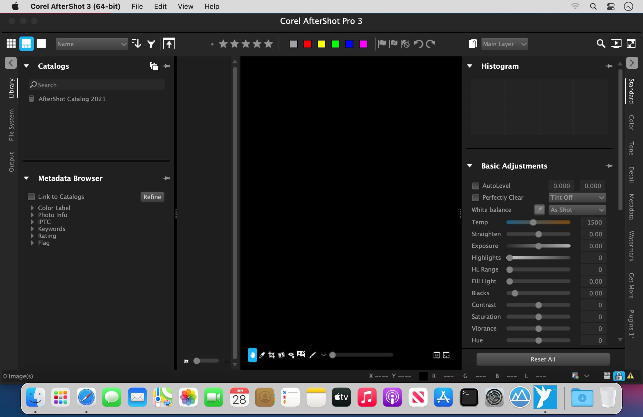Switch to the File System tab
This screenshot has height=417, width=643.
click(x=11, y=125)
